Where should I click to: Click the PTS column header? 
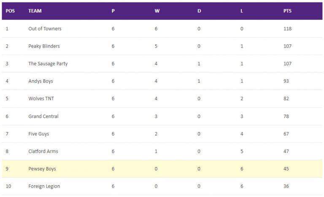click(x=287, y=11)
